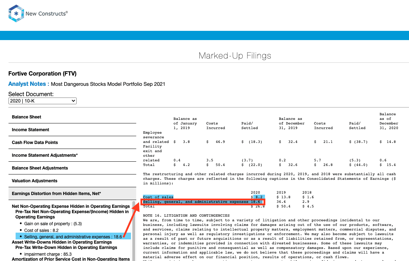This screenshot has height=261, width=409.
Task: Open Valuation Adjustments section
Action: point(72,181)
